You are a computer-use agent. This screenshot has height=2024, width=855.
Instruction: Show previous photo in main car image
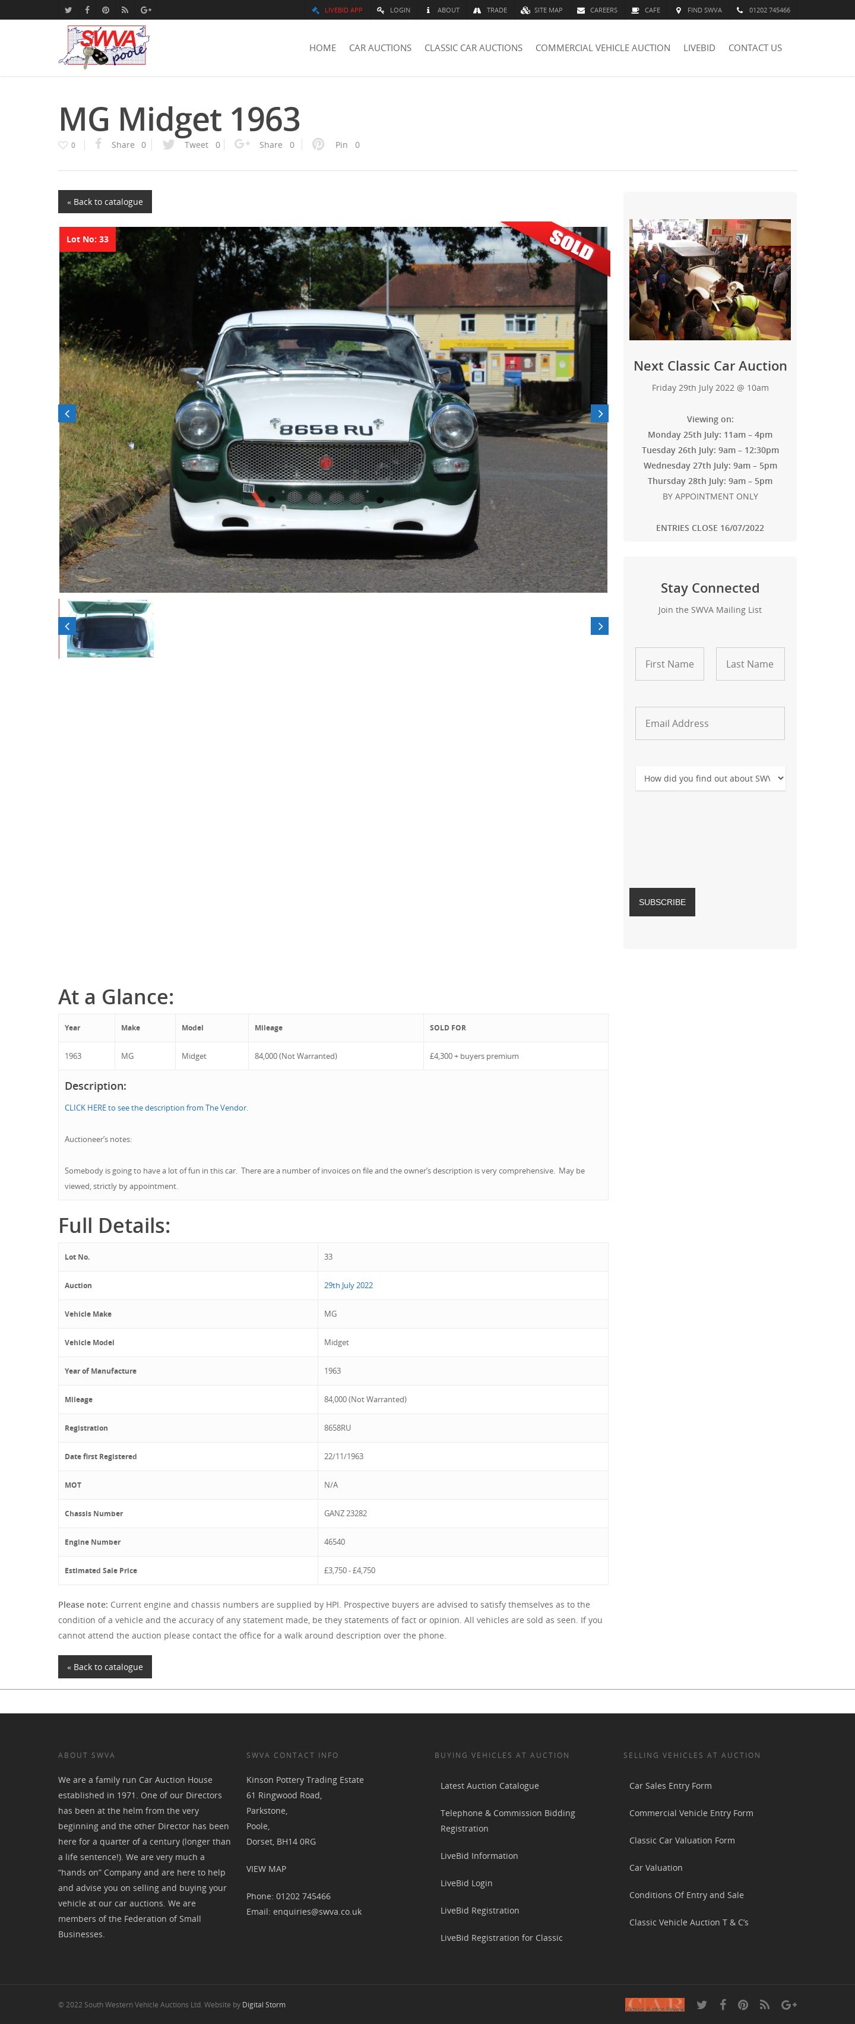66,413
